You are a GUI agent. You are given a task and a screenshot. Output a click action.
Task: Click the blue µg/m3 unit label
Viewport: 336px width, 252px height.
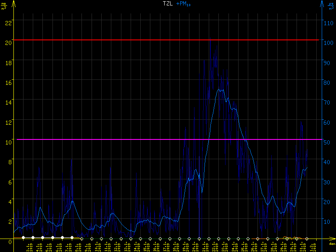(332, 5)
